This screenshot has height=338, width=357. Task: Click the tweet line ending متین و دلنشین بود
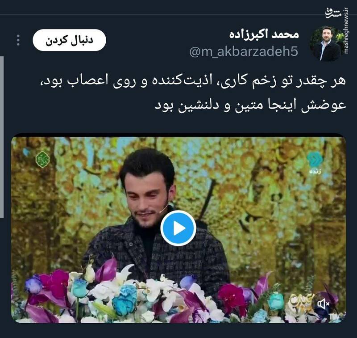250,106
